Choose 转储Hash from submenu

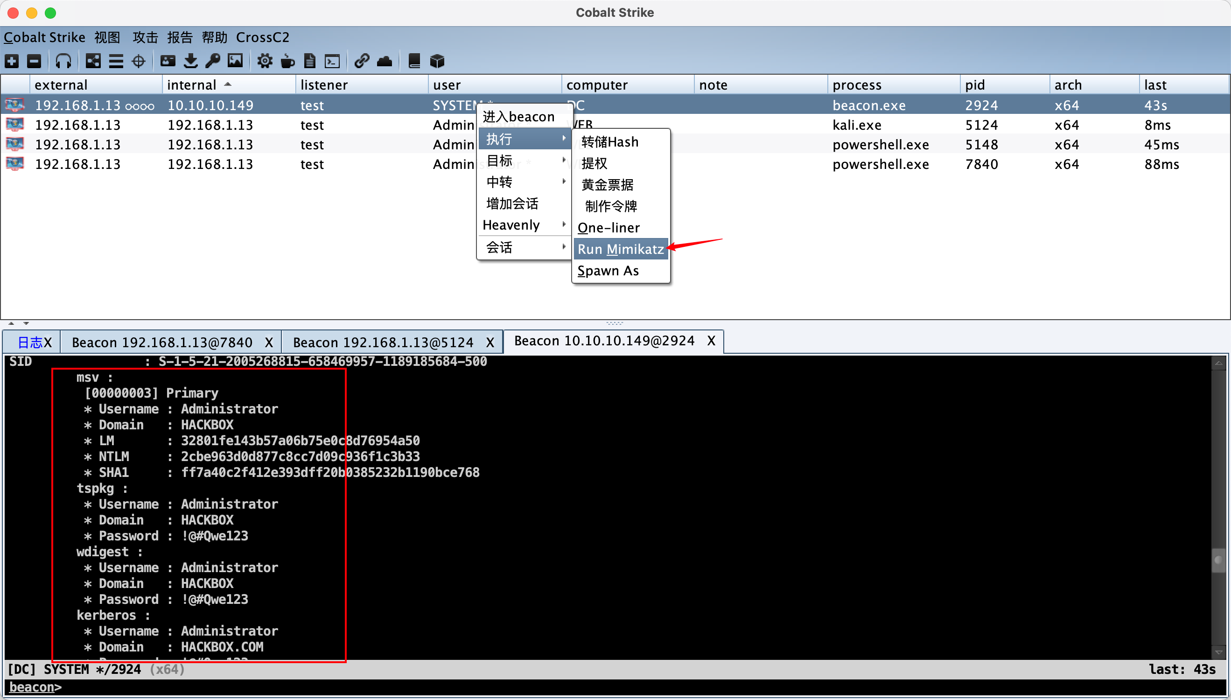(x=621, y=142)
